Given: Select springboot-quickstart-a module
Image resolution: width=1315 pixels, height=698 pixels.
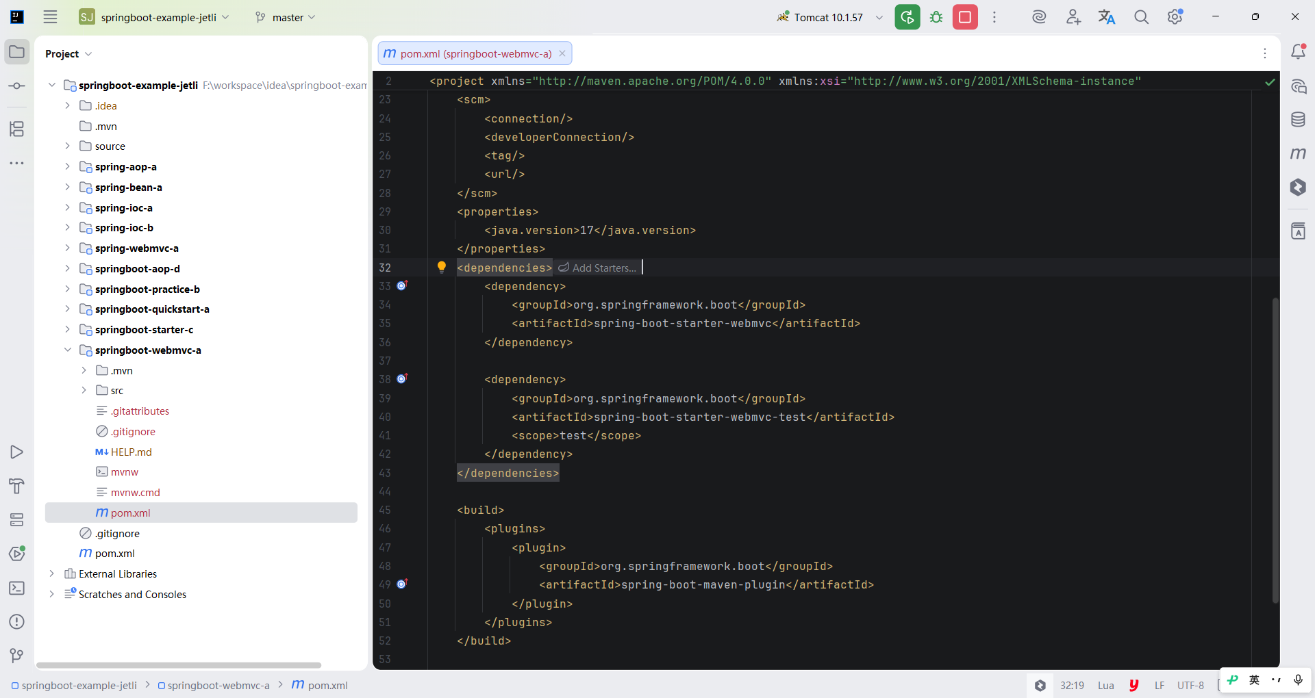Looking at the screenshot, I should pos(152,309).
